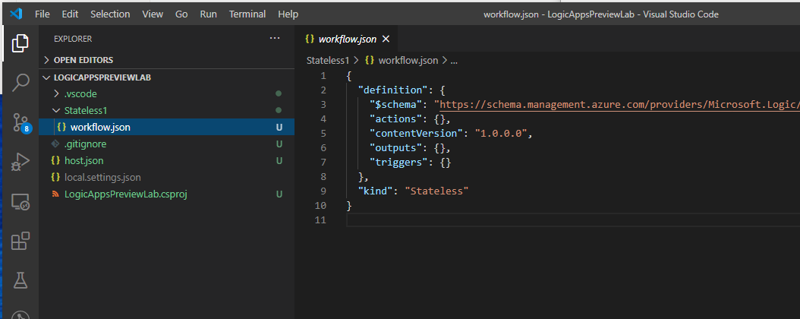Click workflow.json in the breadcrumb
This screenshot has width=800, height=319.
coord(408,60)
